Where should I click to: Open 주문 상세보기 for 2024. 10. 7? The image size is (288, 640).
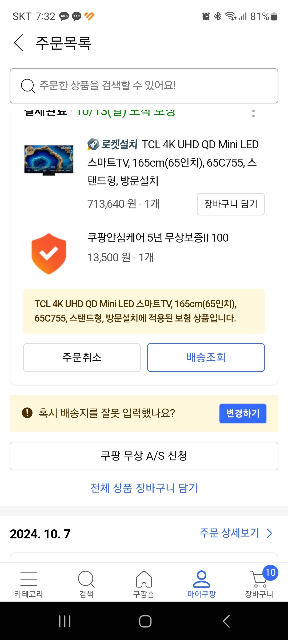coord(236,533)
